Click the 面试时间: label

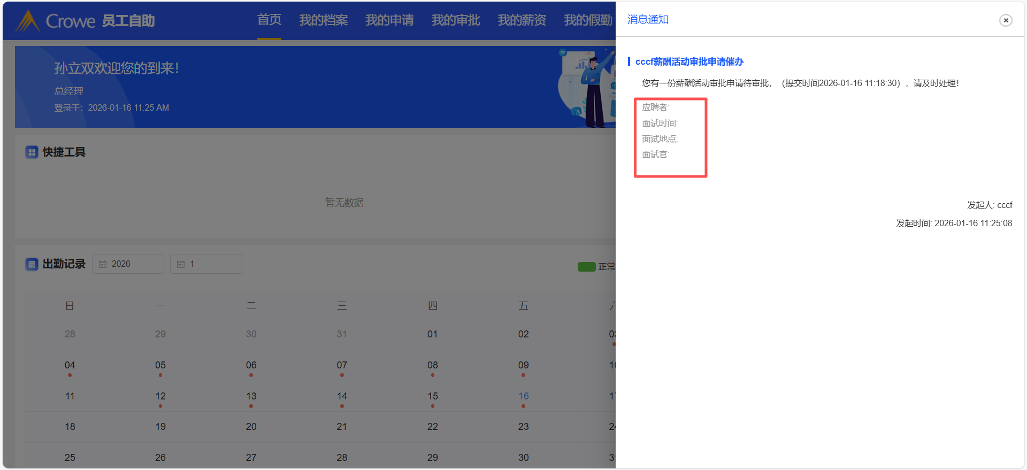click(x=660, y=124)
